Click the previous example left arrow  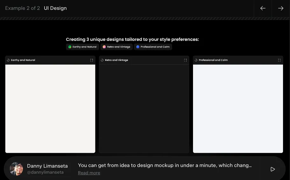[263, 9]
